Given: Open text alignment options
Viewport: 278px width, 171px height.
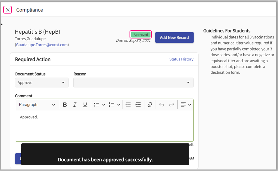Looking at the screenshot, I should pos(186,105).
